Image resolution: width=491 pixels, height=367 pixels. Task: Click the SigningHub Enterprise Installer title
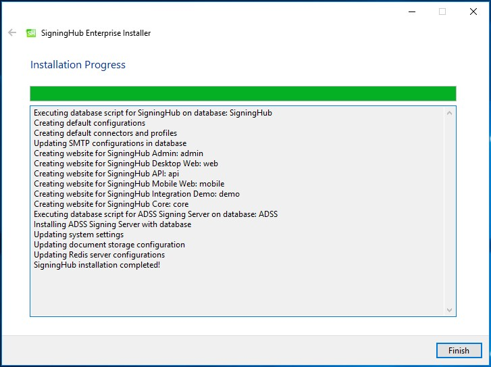tap(96, 33)
